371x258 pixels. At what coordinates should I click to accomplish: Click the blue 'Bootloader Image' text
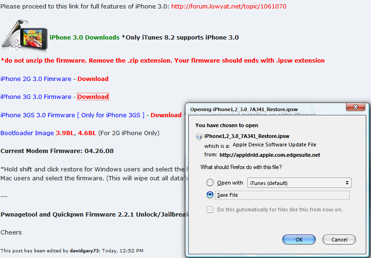(x=27, y=133)
